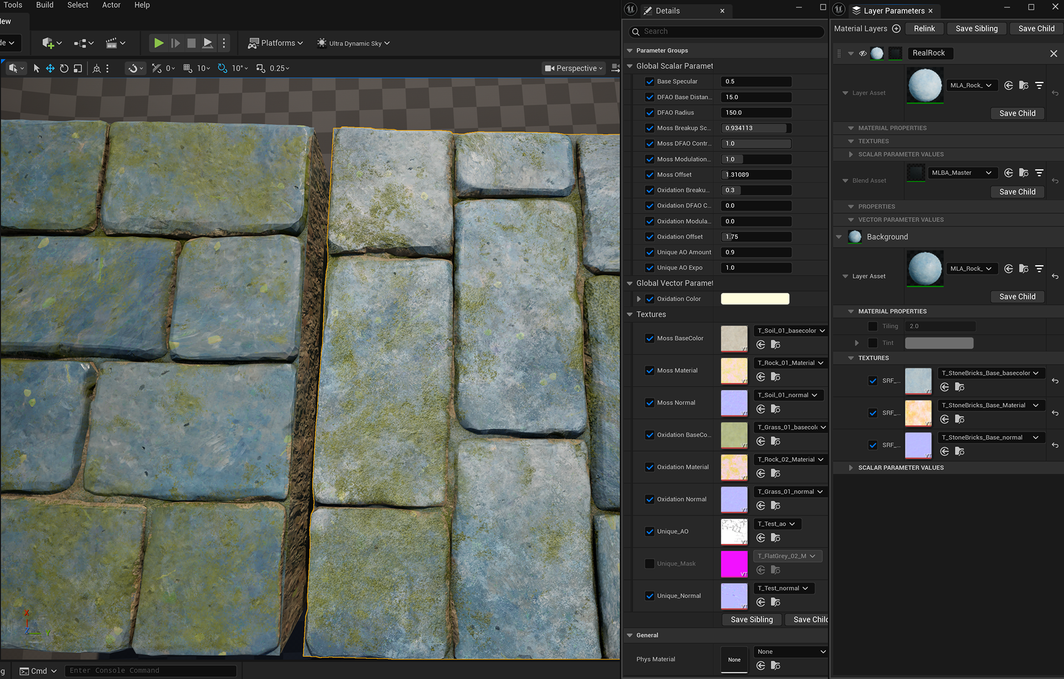Viewport: 1064px width, 679px height.
Task: Click Save Sibling in Details panel
Action: [x=751, y=619]
